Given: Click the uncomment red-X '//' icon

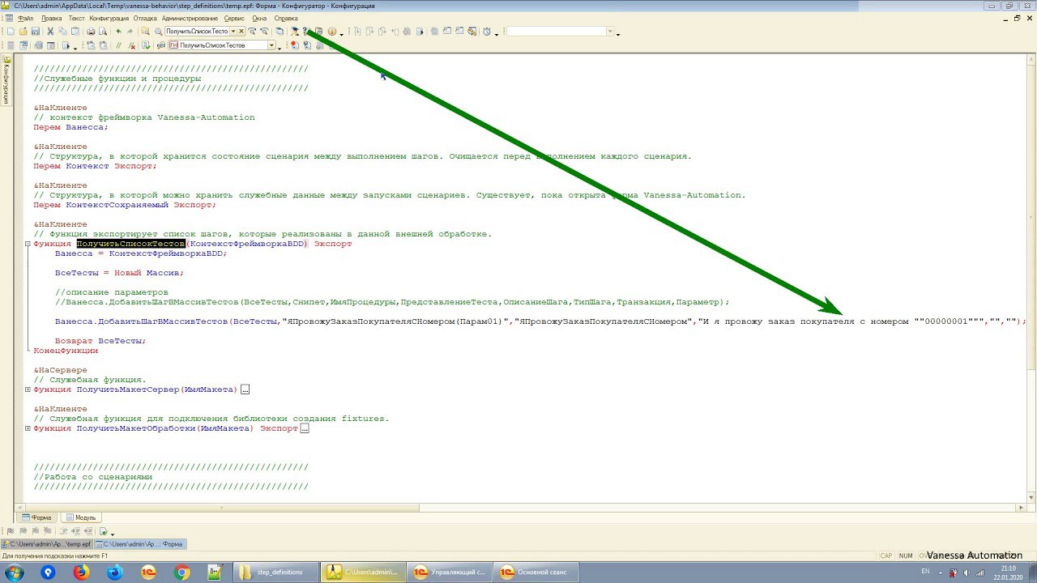Looking at the screenshot, I should 131,45.
